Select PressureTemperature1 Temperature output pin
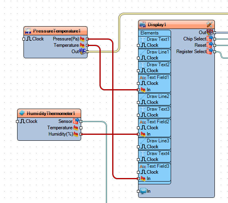This screenshot has width=228, height=203. pos(87,45)
